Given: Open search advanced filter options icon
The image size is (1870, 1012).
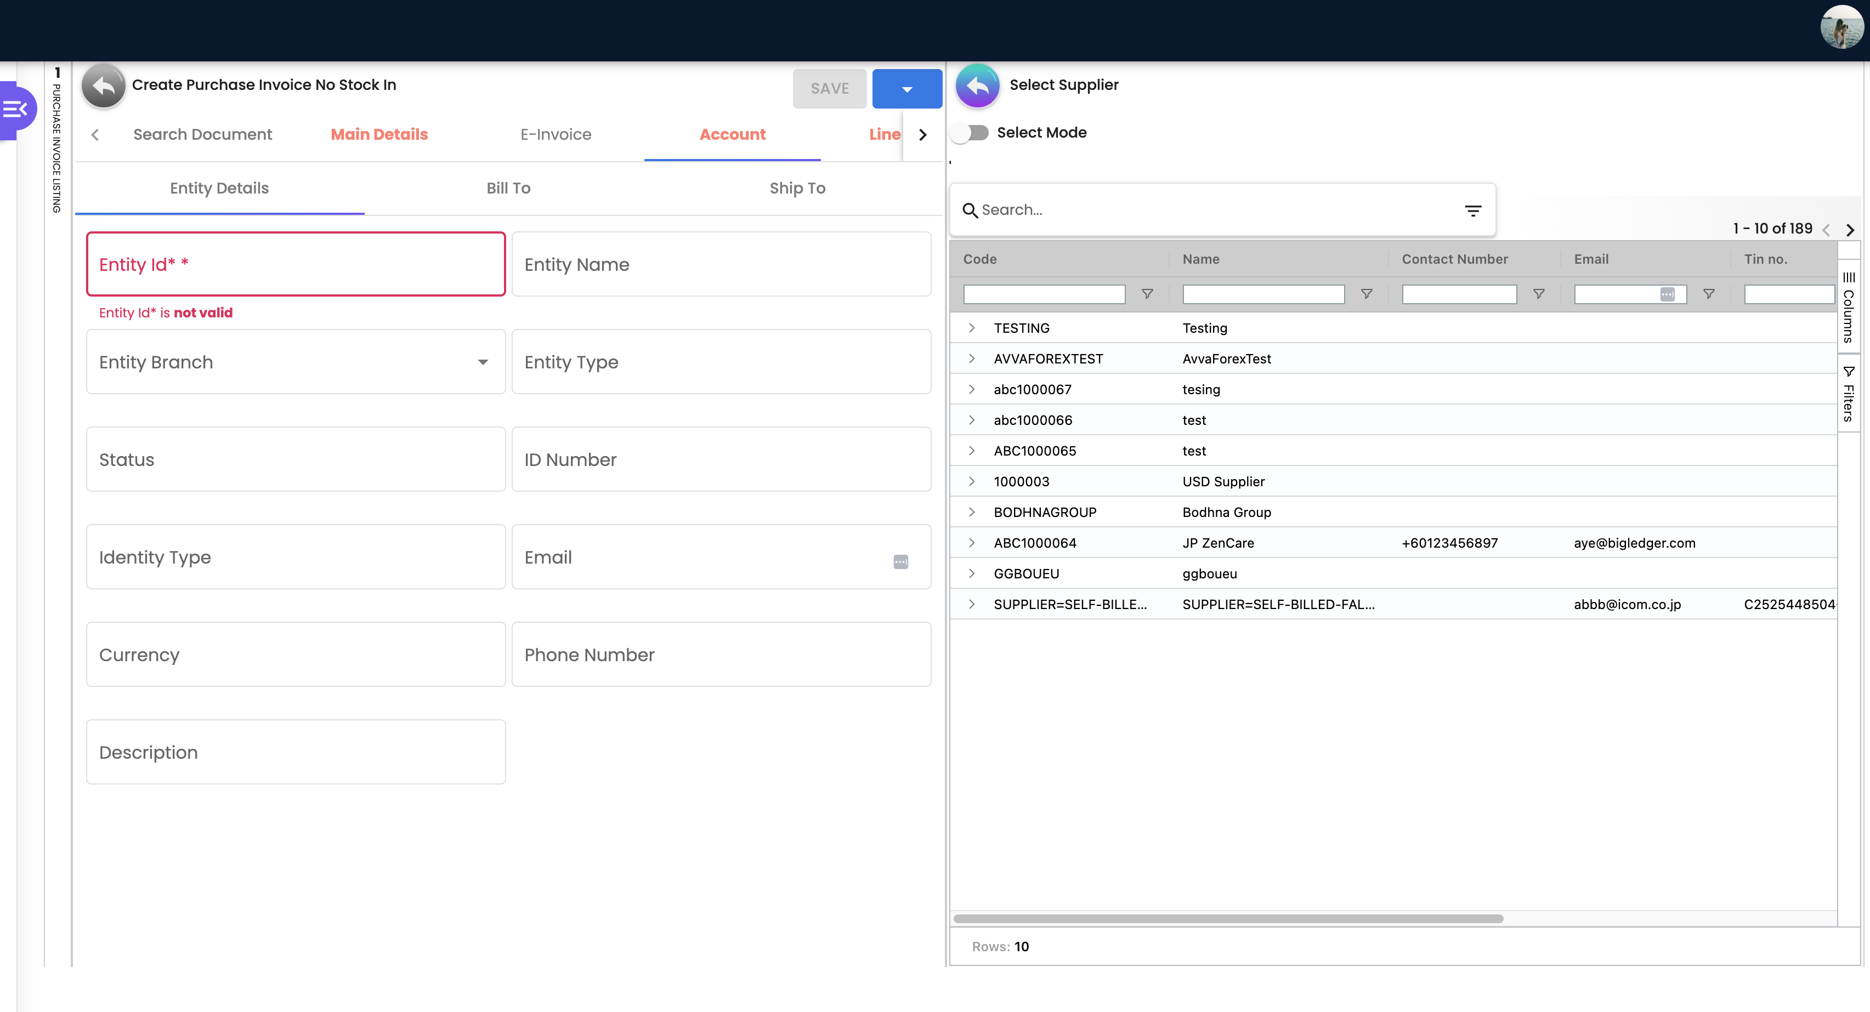Looking at the screenshot, I should (1472, 211).
